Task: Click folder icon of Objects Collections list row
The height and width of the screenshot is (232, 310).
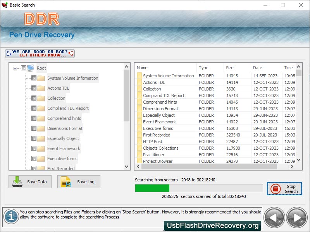Action: tap(139, 148)
